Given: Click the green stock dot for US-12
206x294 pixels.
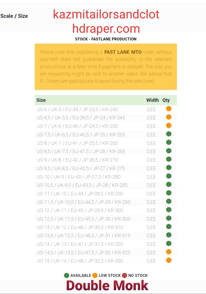Looking at the screenshot, I should [169, 210].
